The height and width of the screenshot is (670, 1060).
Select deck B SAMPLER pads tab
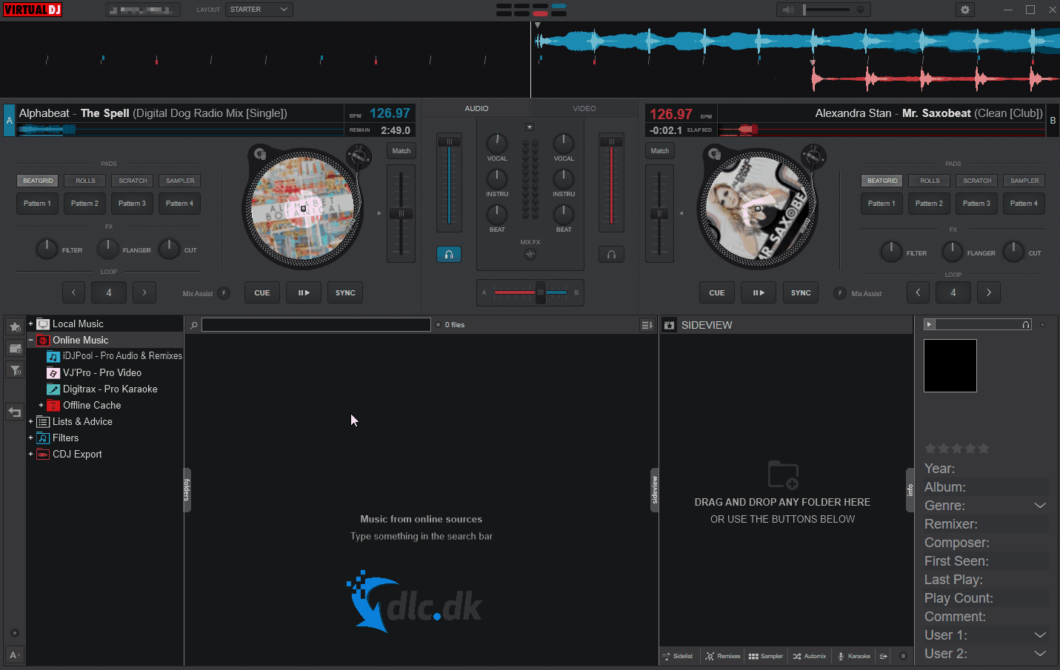coord(1024,181)
